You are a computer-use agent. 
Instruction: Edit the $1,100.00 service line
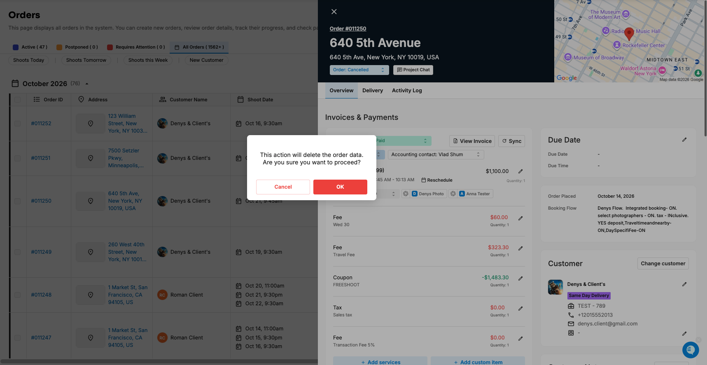click(520, 171)
